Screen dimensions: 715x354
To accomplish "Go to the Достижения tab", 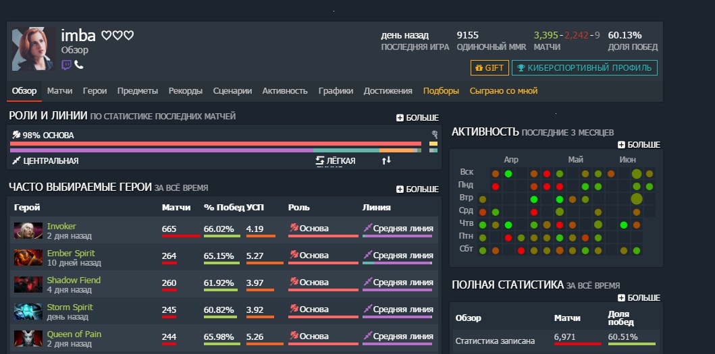I will pyautogui.click(x=388, y=91).
